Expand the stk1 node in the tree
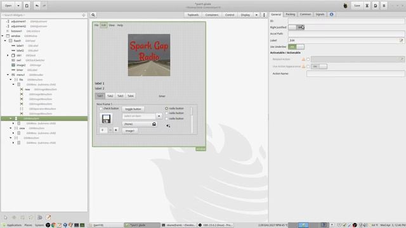This screenshot has height=228, width=406. click(x=8, y=55)
